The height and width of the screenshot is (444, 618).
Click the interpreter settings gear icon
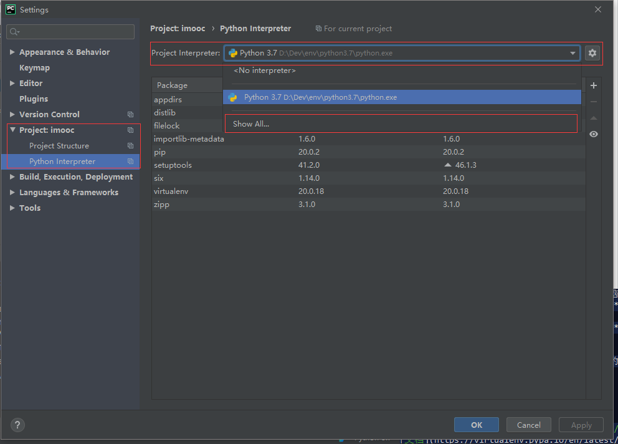(x=592, y=53)
